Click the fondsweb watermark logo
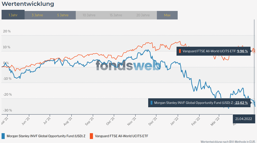 pyautogui.click(x=128, y=65)
